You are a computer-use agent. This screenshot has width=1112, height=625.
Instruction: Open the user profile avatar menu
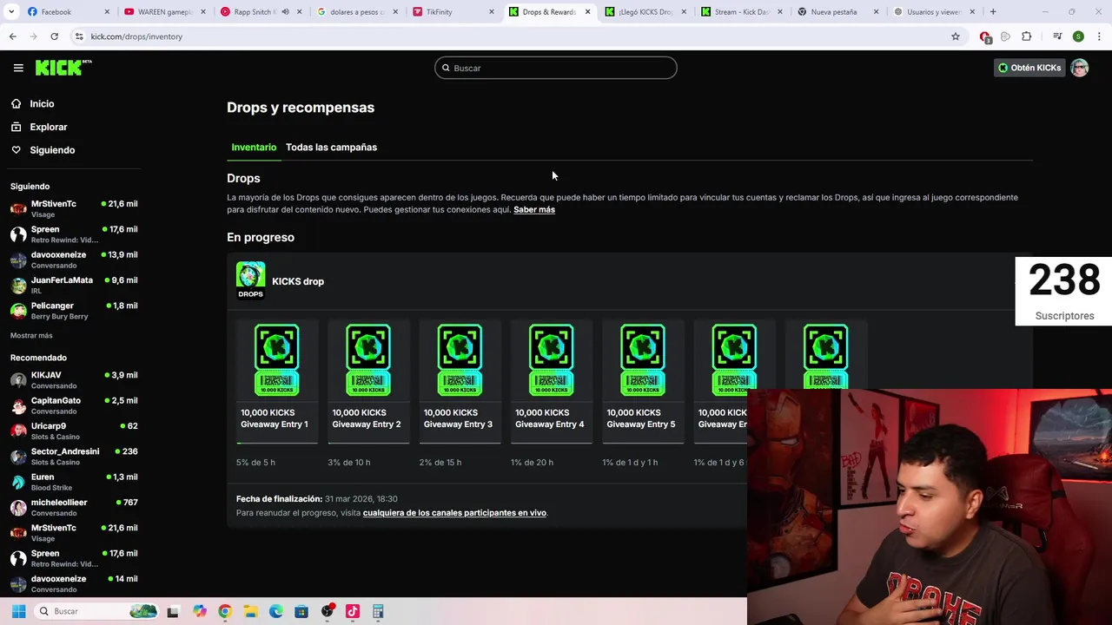coord(1080,68)
